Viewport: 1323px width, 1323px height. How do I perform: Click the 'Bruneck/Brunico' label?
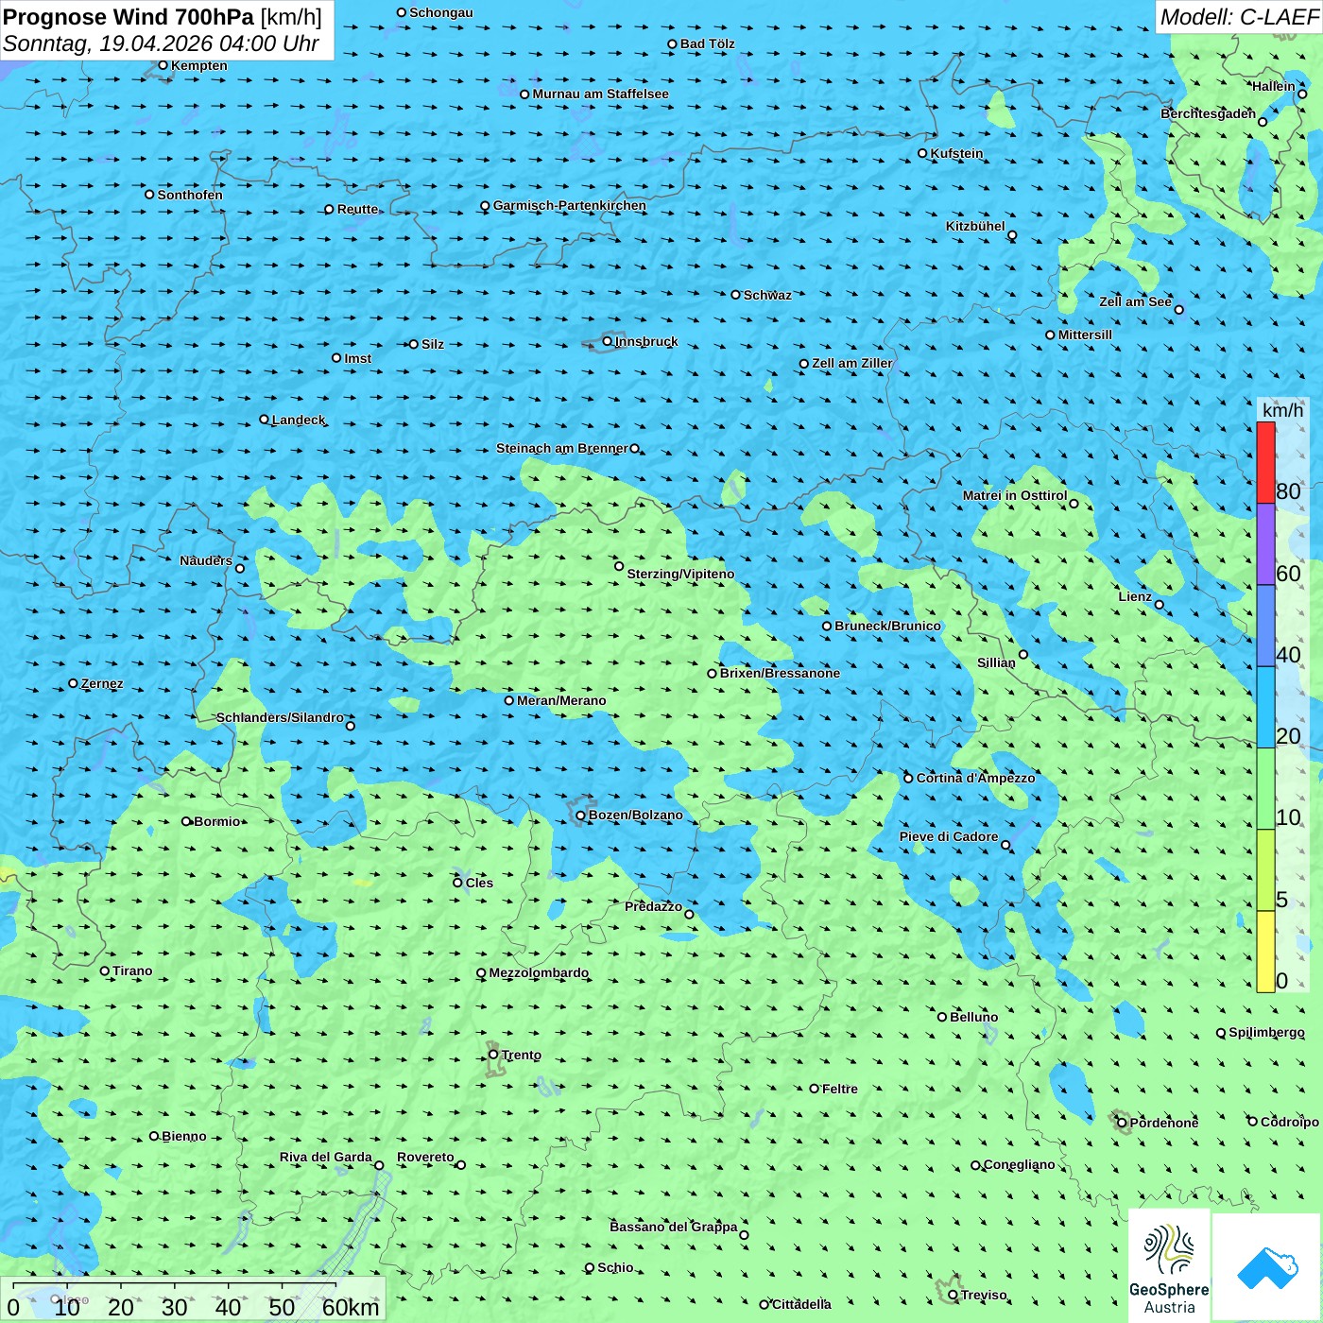coord(887,626)
